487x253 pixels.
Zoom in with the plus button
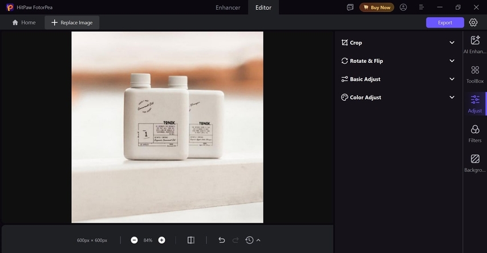coord(162,240)
